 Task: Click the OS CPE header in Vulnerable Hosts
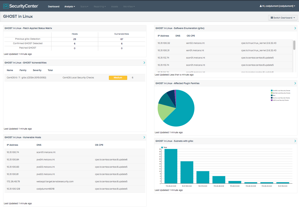point(99,145)
